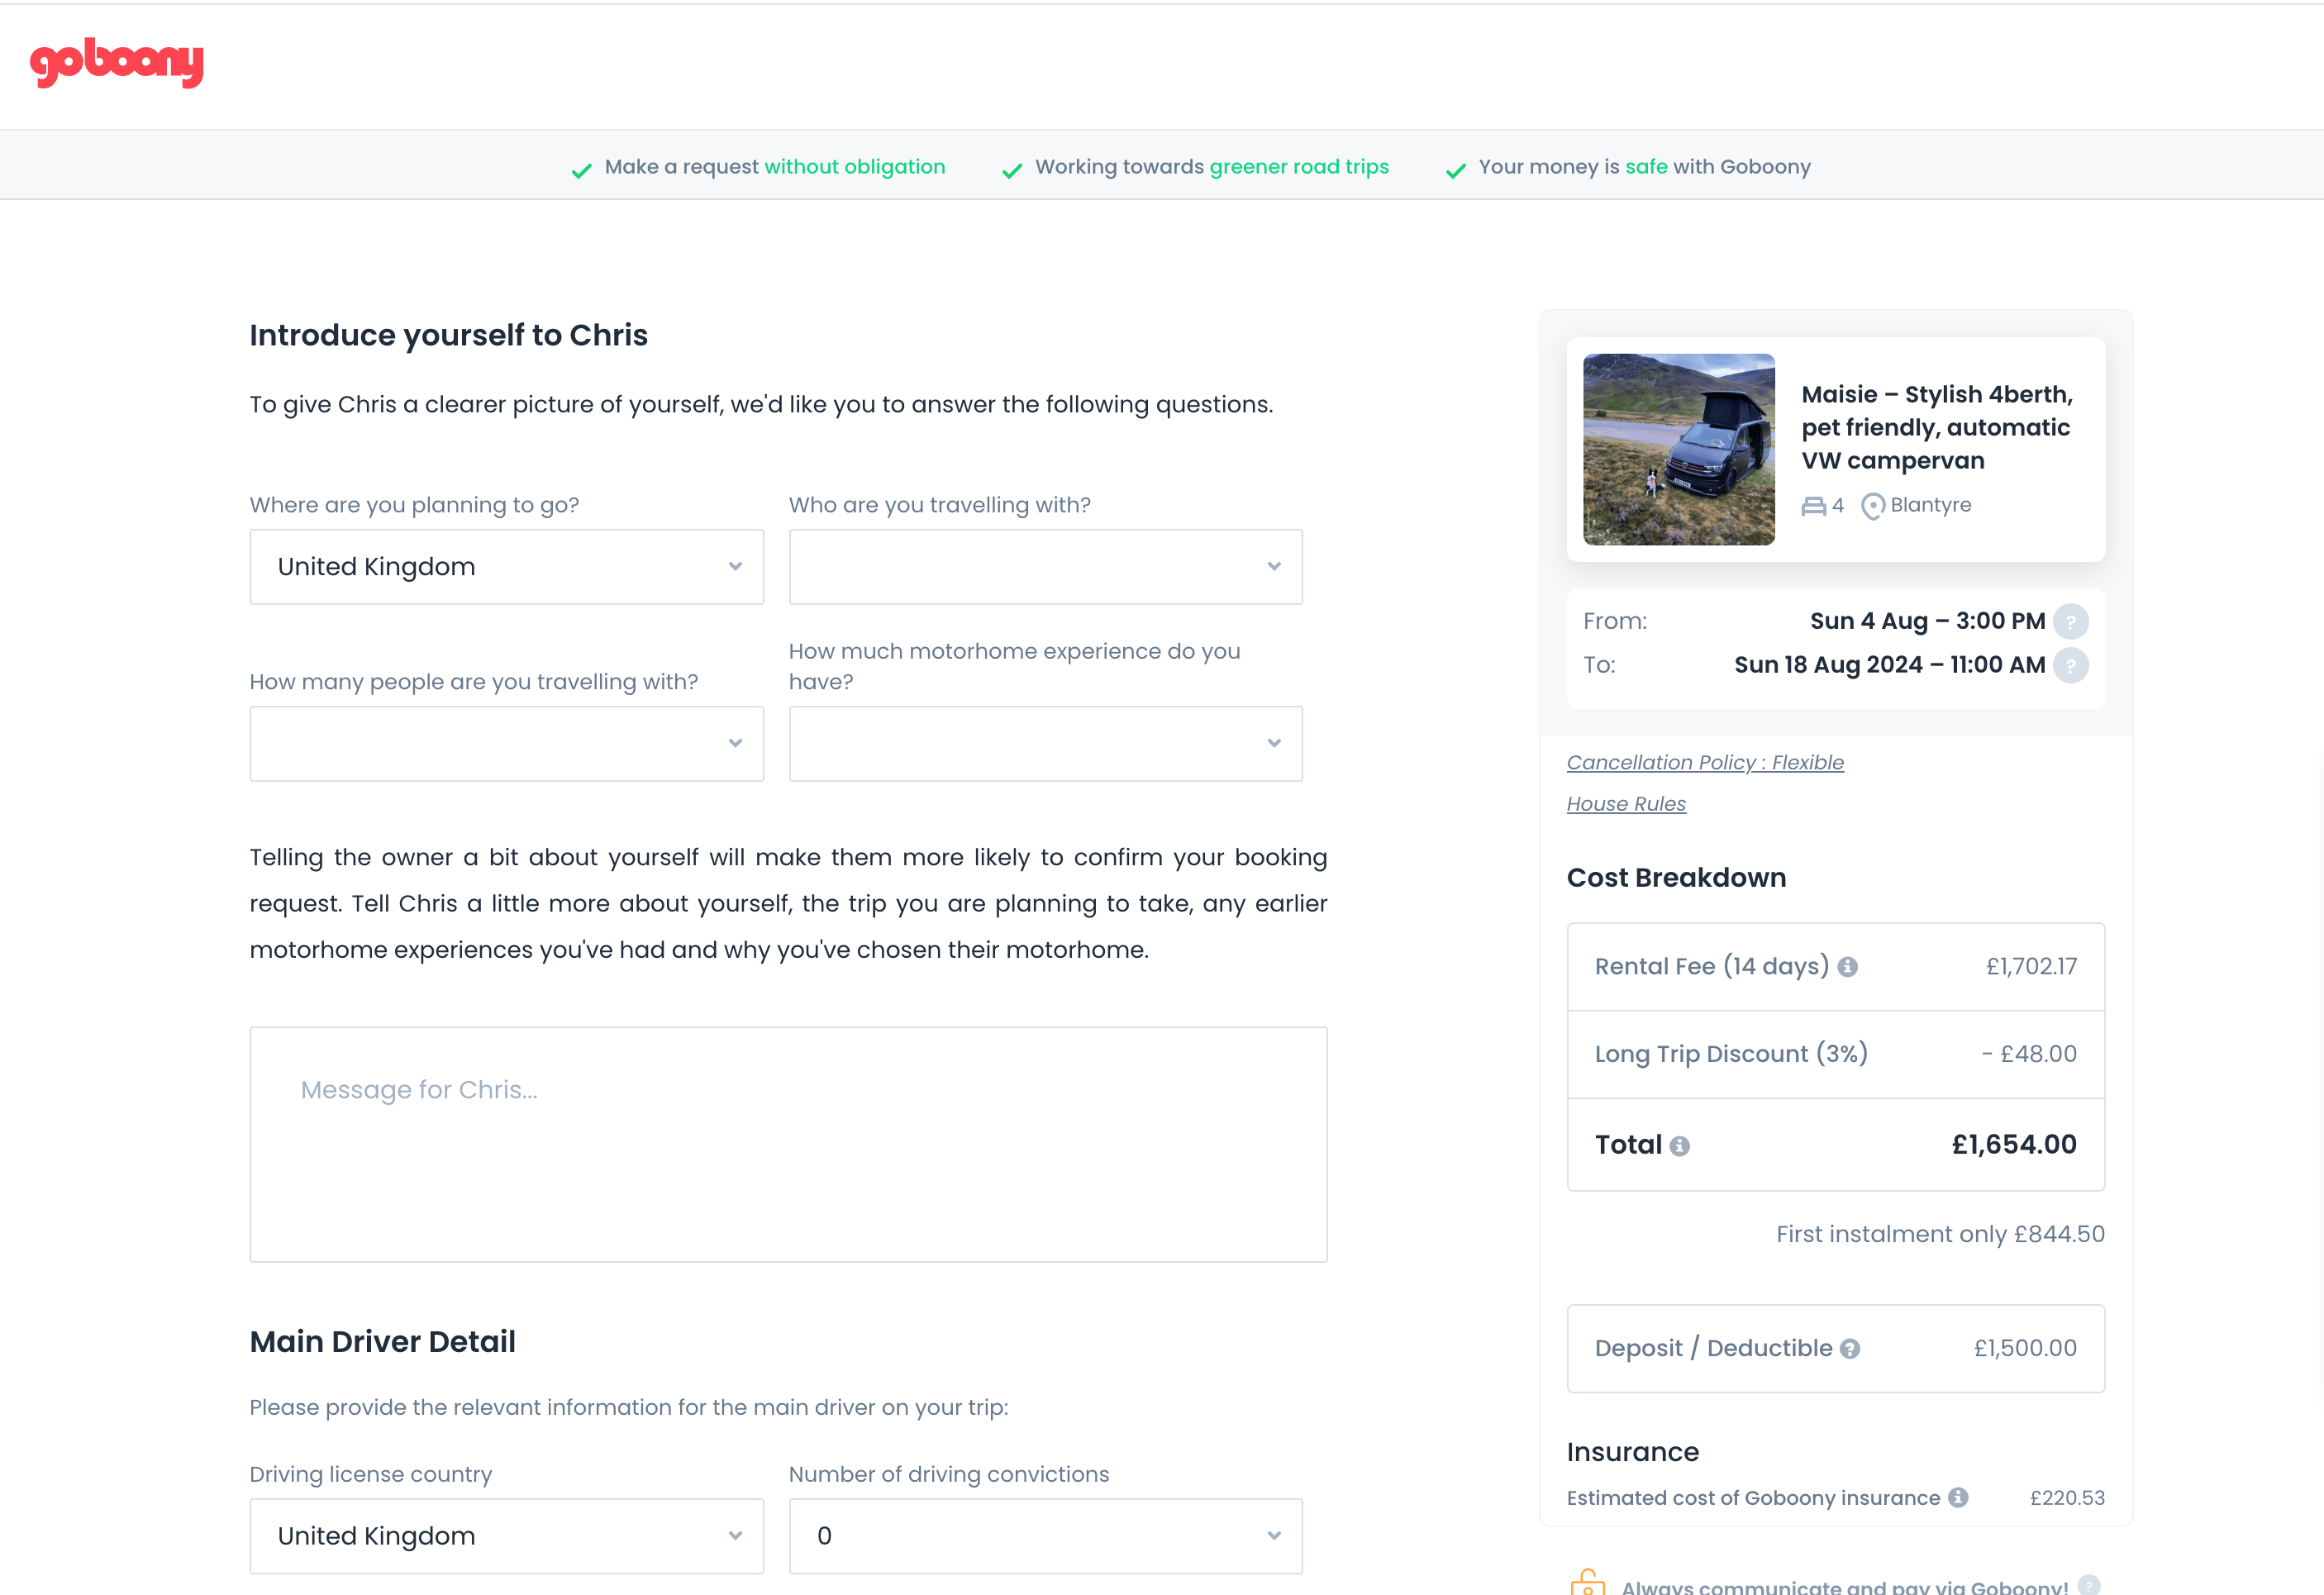Click the help icon beside the To date
This screenshot has width=2324, height=1595.
pyautogui.click(x=2070, y=666)
